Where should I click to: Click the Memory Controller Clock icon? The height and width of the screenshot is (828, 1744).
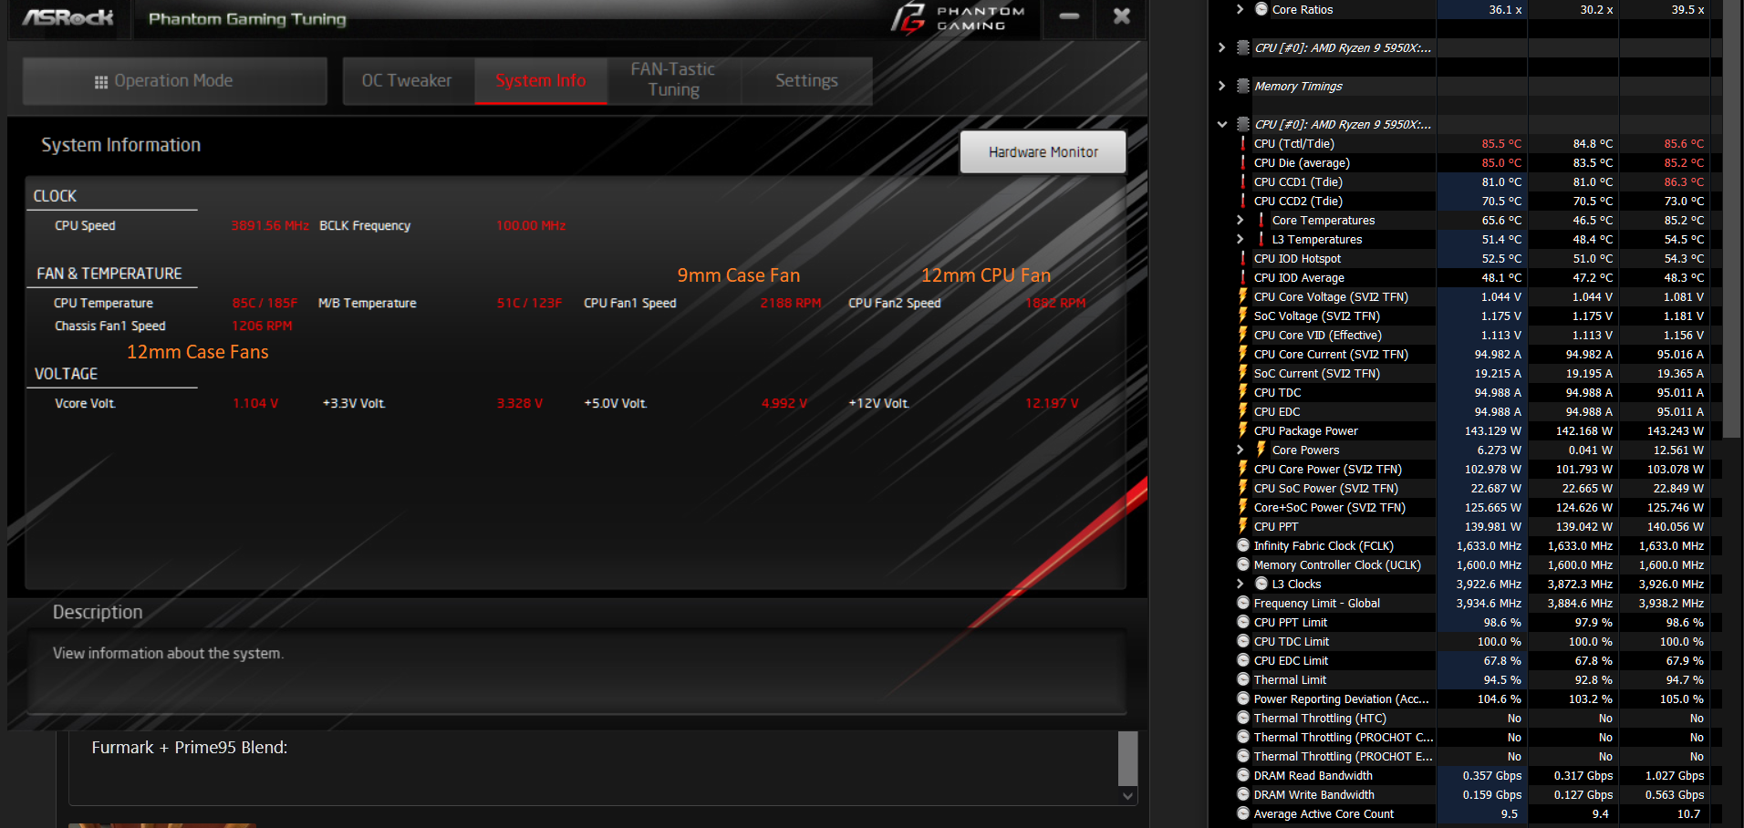tap(1243, 564)
